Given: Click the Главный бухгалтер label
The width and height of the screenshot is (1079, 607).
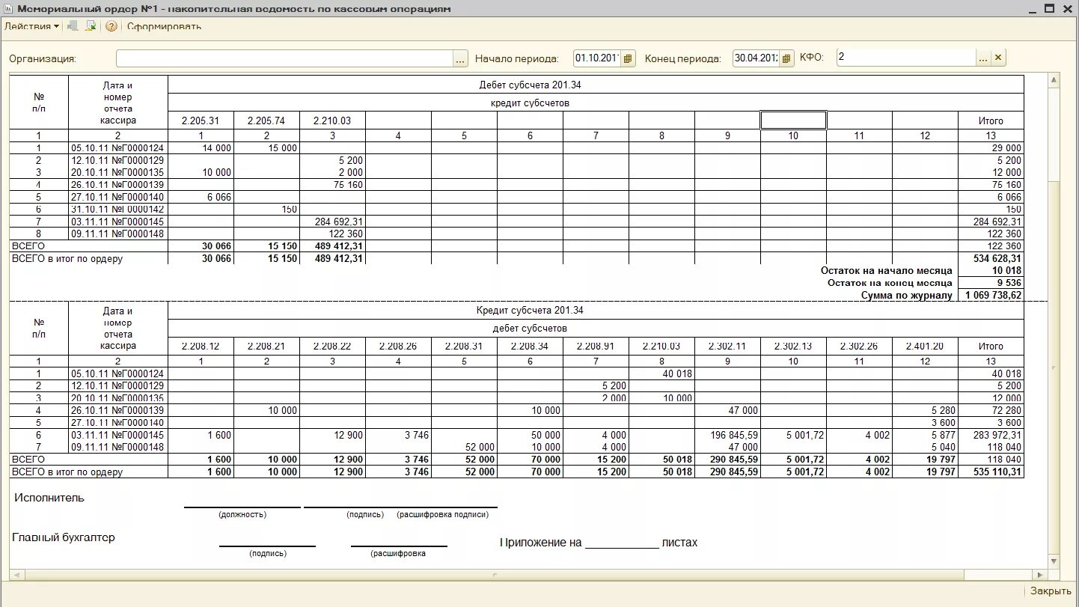Looking at the screenshot, I should pyautogui.click(x=64, y=537).
